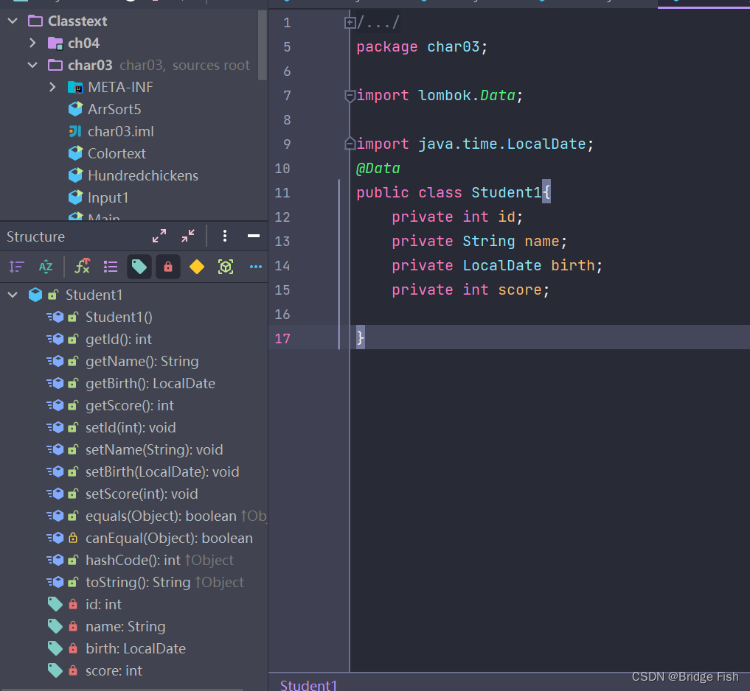This screenshot has width=750, height=691.
Task: Click the folded comment expander on line 1
Action: [x=349, y=22]
